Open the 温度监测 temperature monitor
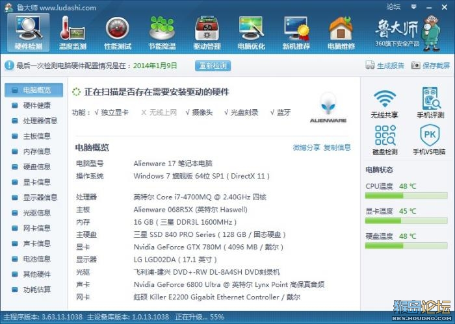 click(x=73, y=32)
